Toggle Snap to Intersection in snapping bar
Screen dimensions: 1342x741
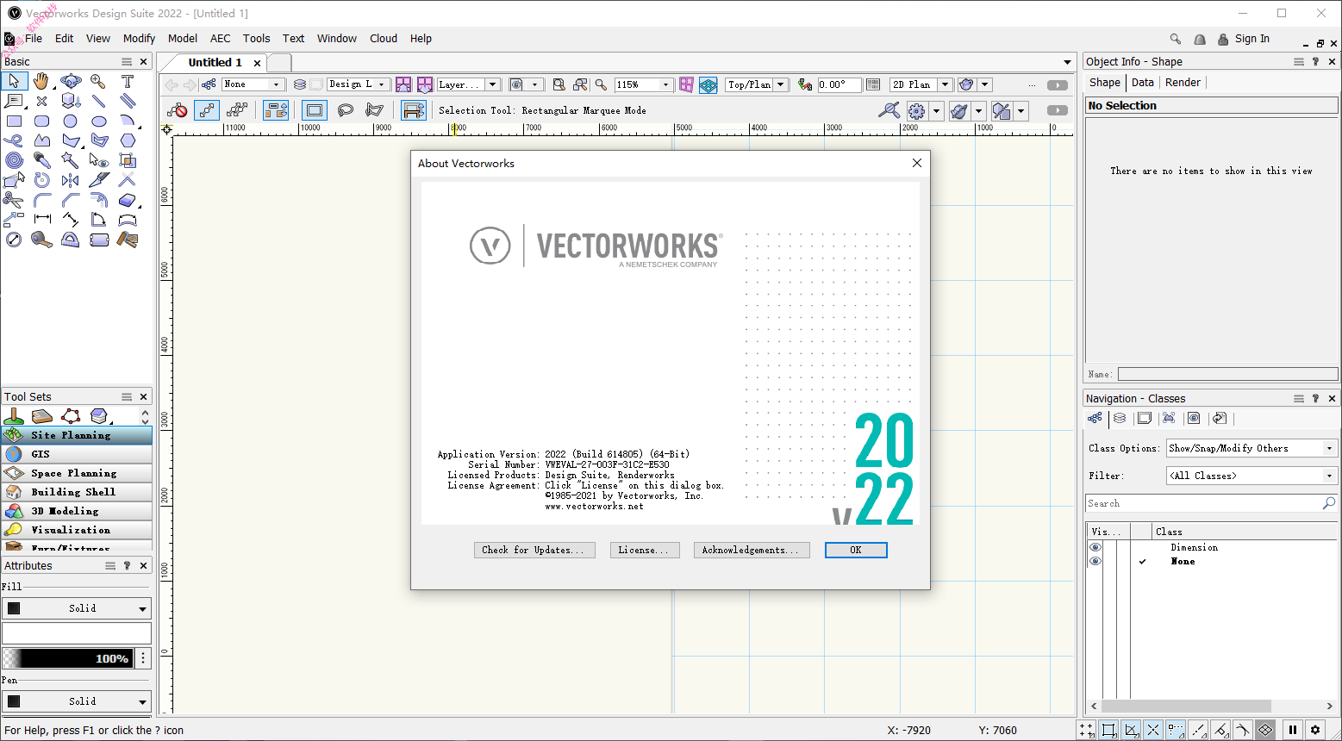coord(1153,730)
